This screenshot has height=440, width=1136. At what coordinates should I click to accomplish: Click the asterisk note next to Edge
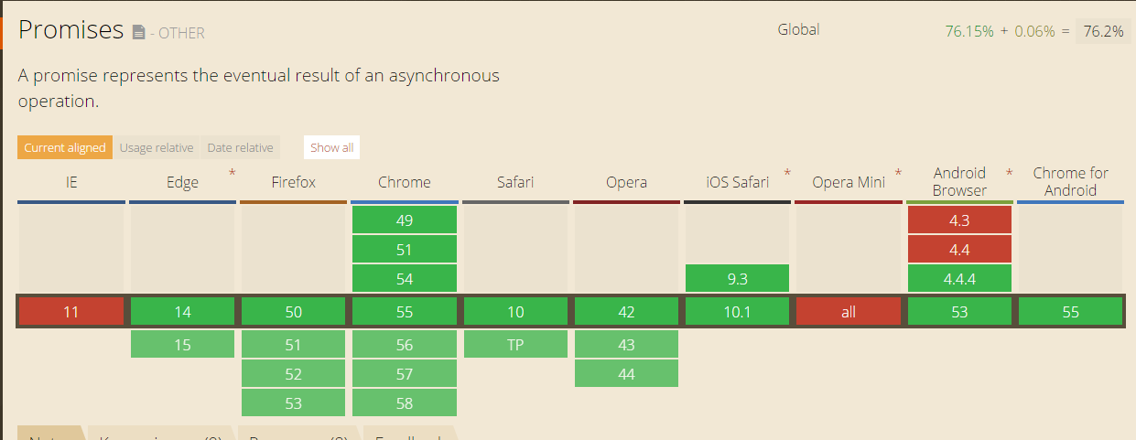[x=233, y=172]
